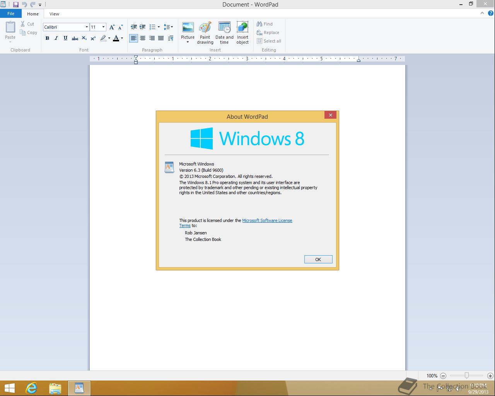Click Copy in Clipboard group

29,32
